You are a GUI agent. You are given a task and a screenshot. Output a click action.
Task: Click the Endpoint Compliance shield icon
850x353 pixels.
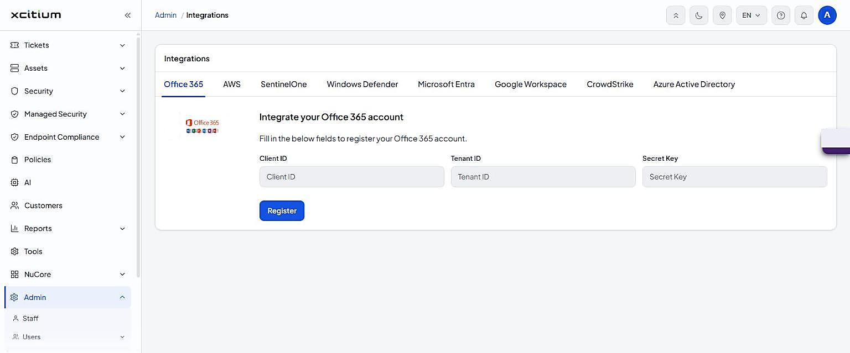[15, 137]
